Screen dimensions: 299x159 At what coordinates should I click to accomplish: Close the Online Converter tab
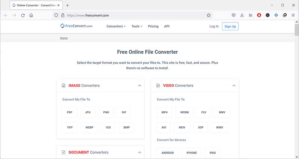click(59, 5)
